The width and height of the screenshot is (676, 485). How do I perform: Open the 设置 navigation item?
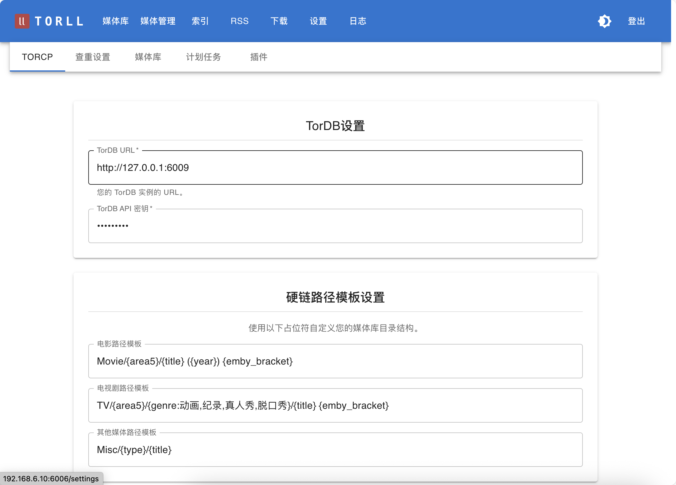click(x=318, y=21)
